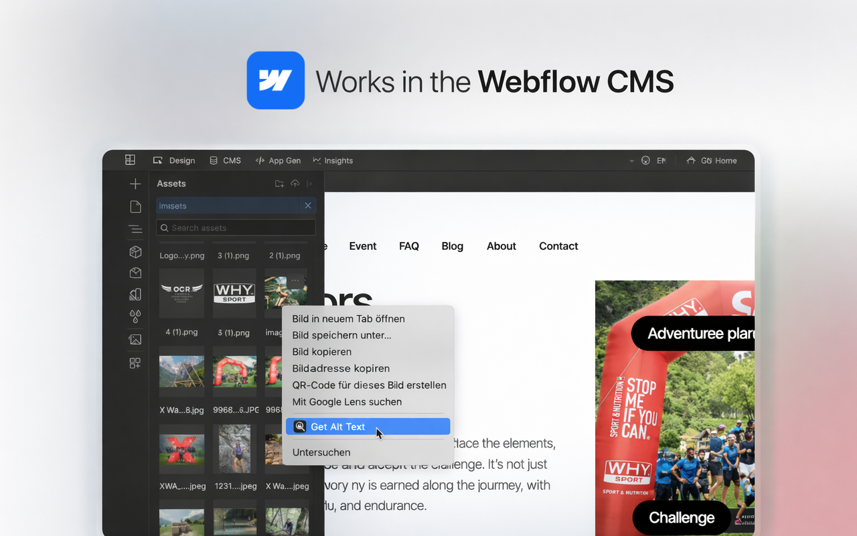Click the '1231....jpeg' file name
This screenshot has width=857, height=536.
point(234,486)
